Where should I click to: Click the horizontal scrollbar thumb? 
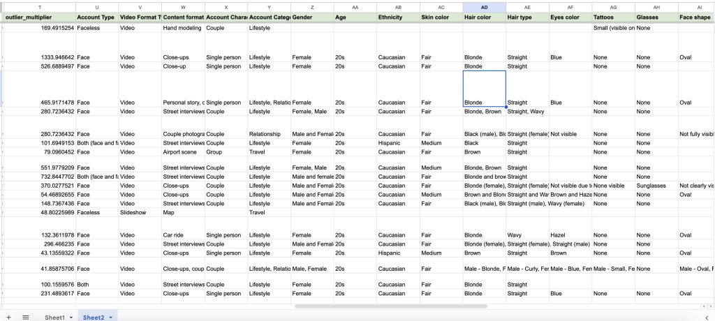tap(391, 306)
